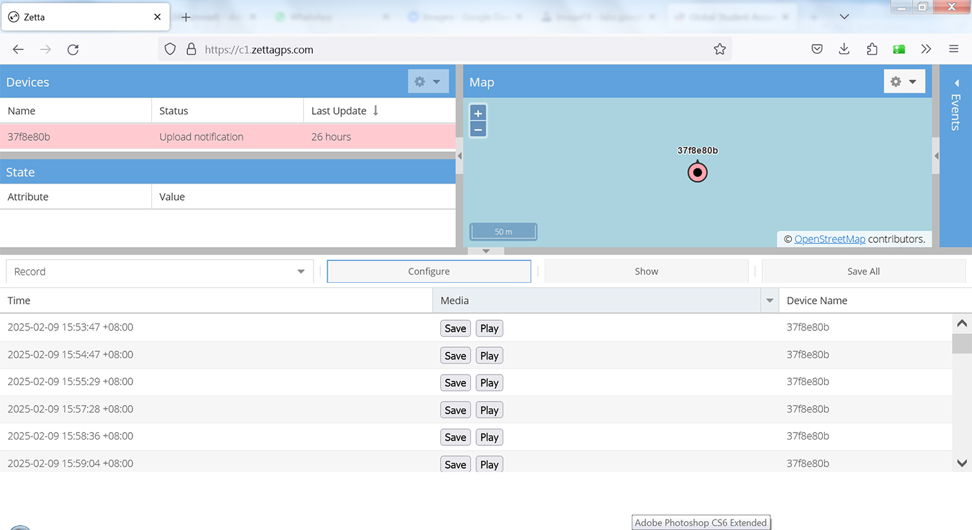Select the 37f8e80b device row

(228, 137)
